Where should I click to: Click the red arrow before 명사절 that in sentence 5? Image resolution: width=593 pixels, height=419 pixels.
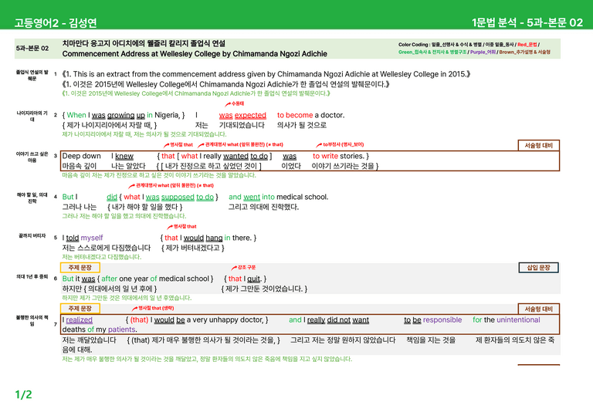coord(170,227)
